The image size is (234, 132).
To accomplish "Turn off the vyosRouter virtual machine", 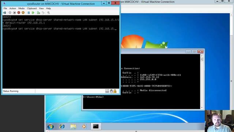I will point(14,13).
